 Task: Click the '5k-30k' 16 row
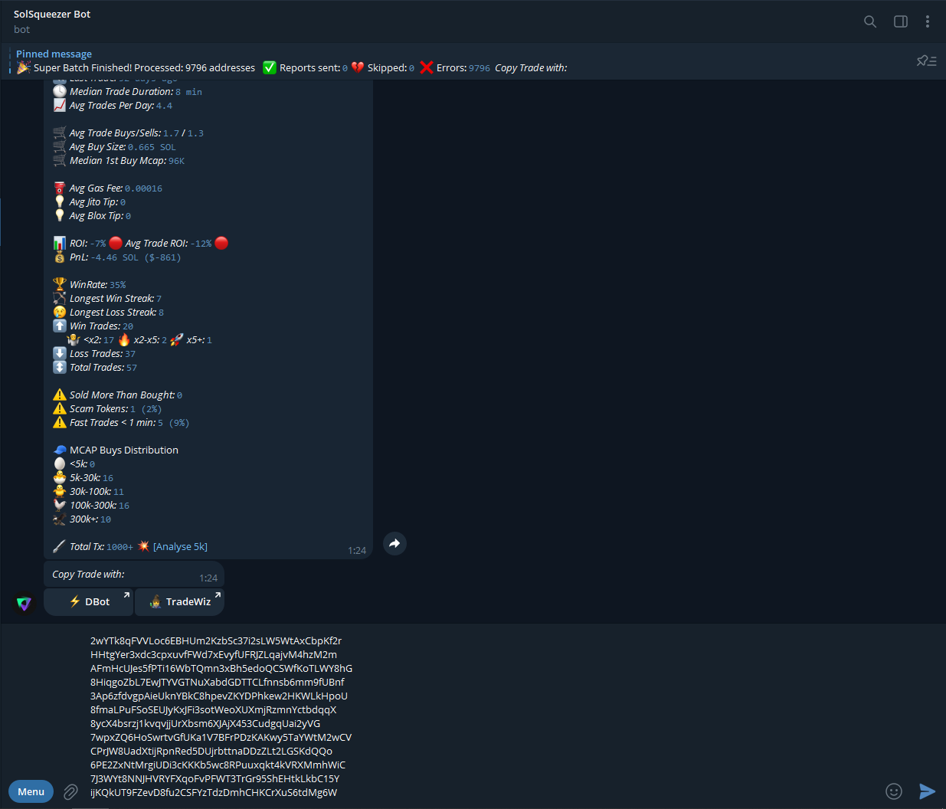(83, 478)
